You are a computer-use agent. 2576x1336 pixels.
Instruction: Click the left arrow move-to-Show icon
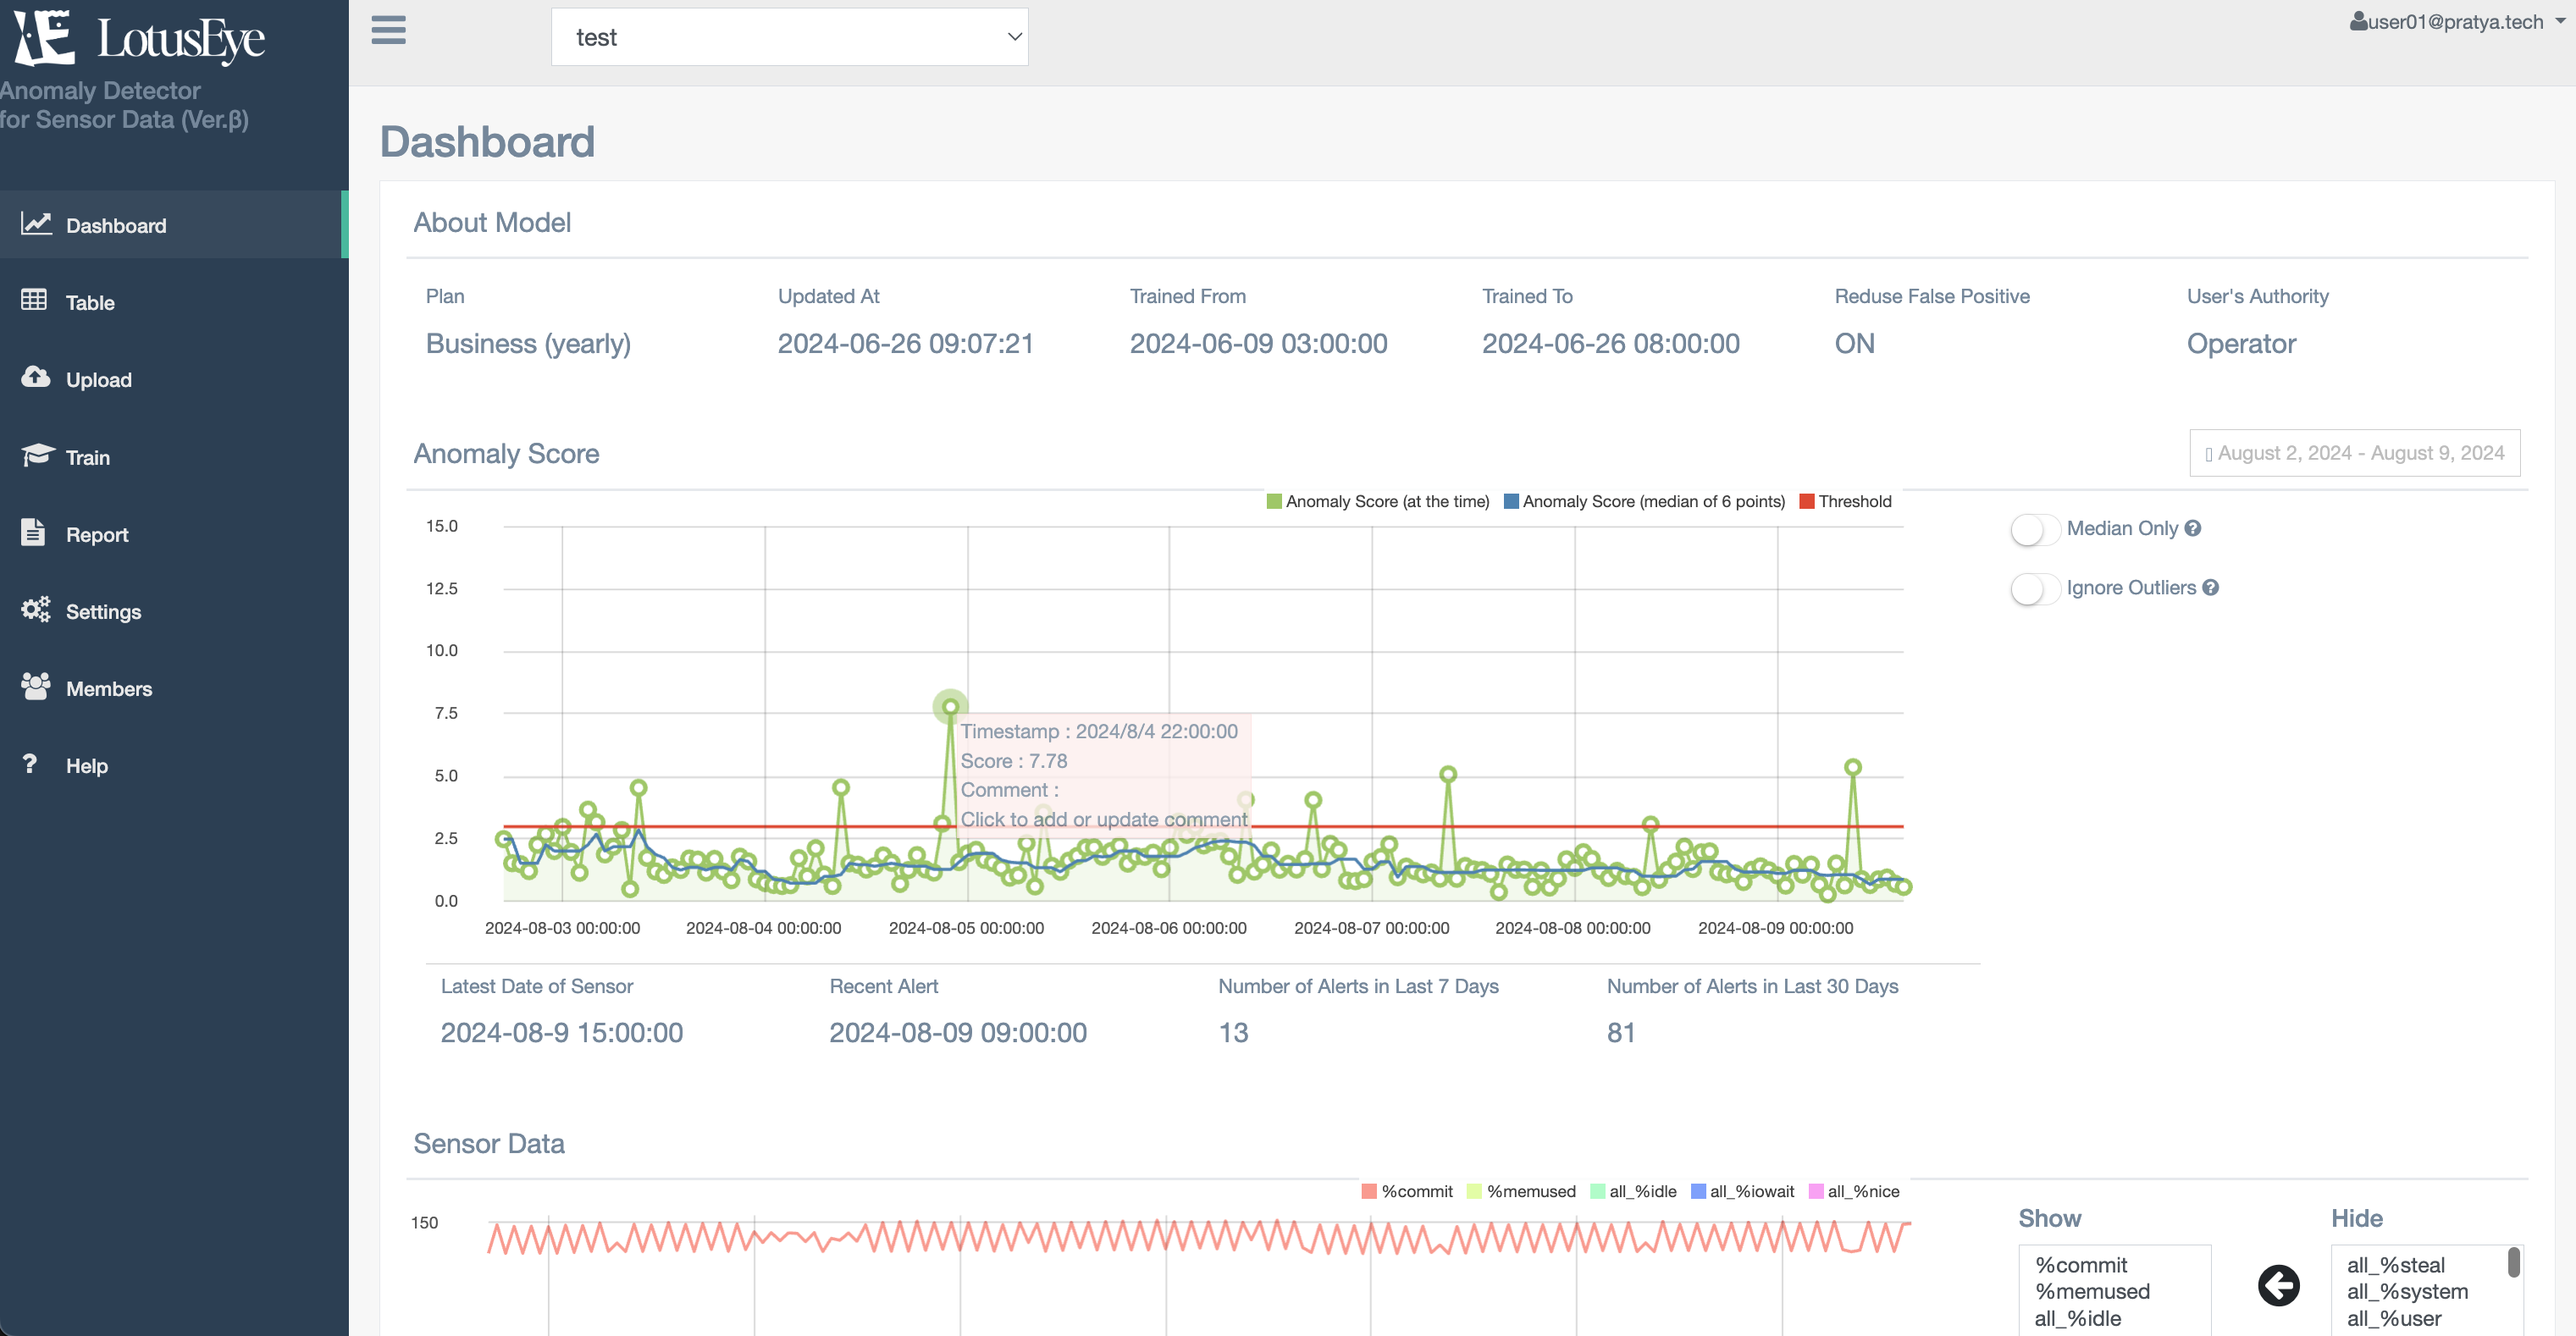click(x=2278, y=1285)
